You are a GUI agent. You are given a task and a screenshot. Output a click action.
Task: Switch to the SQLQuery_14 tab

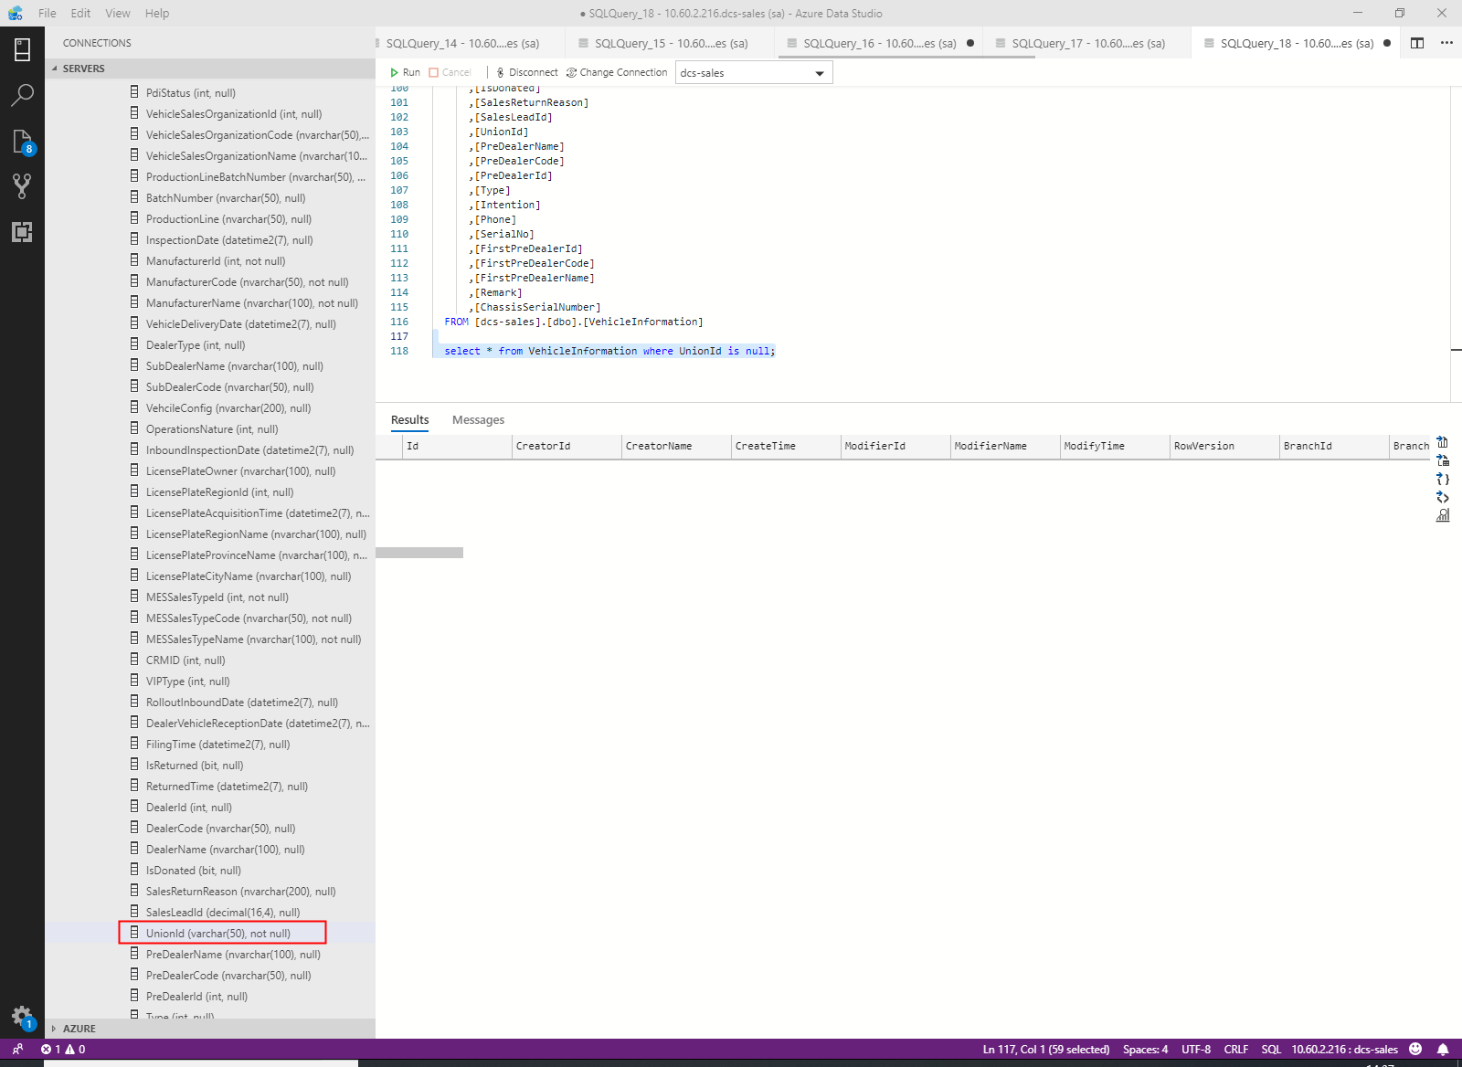coord(462,43)
